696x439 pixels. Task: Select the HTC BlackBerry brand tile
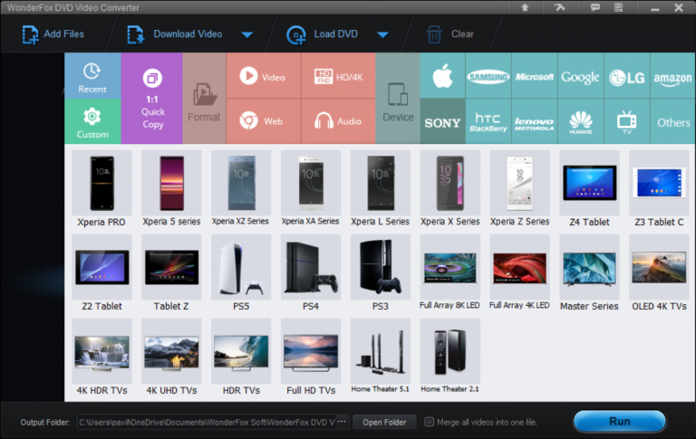point(488,121)
